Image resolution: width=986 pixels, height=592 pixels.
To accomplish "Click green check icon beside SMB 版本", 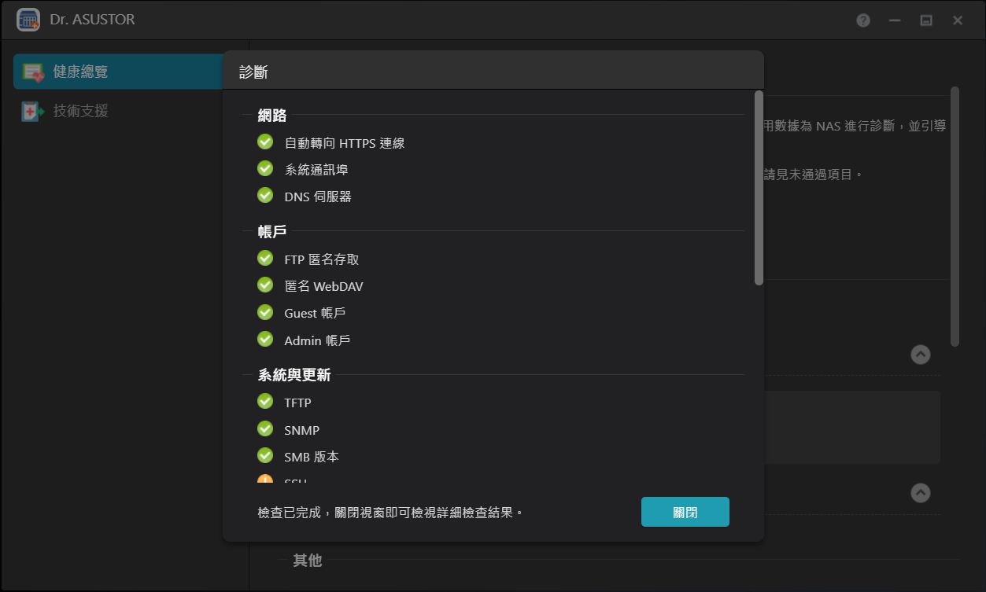I will point(265,456).
